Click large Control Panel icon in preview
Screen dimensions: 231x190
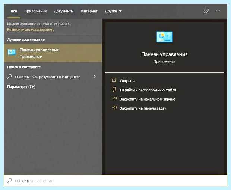(x=164, y=37)
